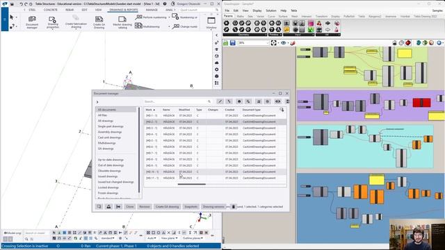This screenshot has width=445, height=250.
Task: Click Change number ribbon icon
Action: (185, 26)
